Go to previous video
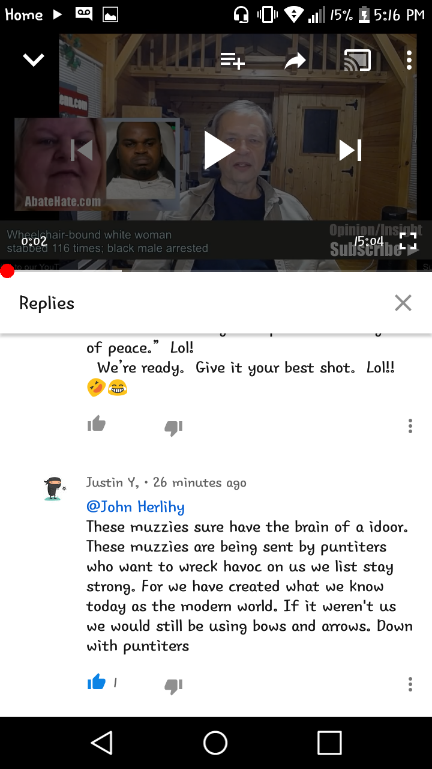Screen dimensions: 432x769 coord(82,150)
